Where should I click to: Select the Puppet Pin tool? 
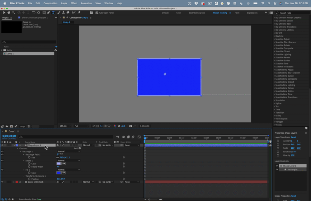click(79, 13)
